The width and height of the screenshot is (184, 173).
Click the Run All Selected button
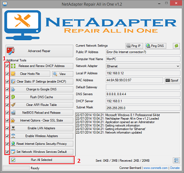coord(42,160)
